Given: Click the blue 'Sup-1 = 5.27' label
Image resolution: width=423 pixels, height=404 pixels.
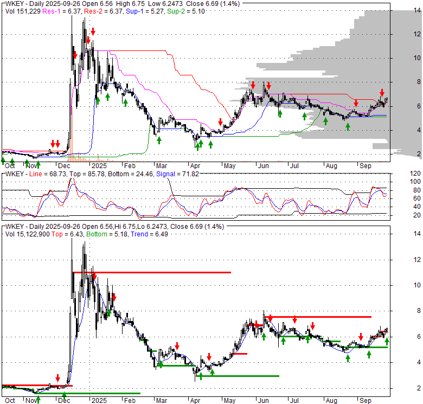Looking at the screenshot, I should point(145,11).
